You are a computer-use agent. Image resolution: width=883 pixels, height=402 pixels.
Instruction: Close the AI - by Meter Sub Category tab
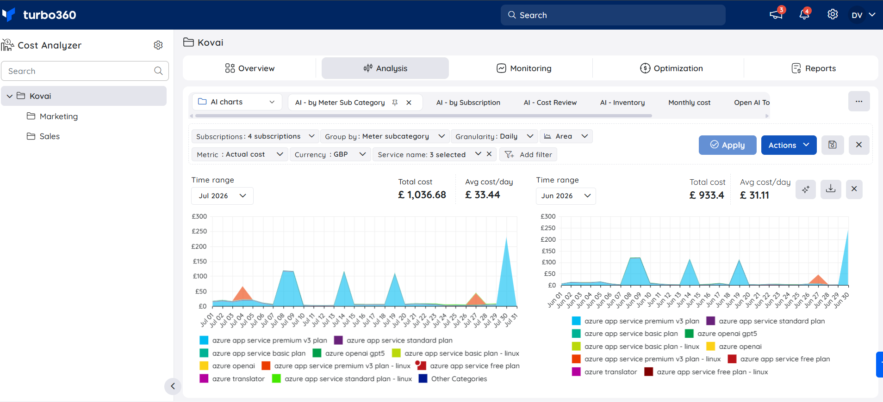(409, 103)
